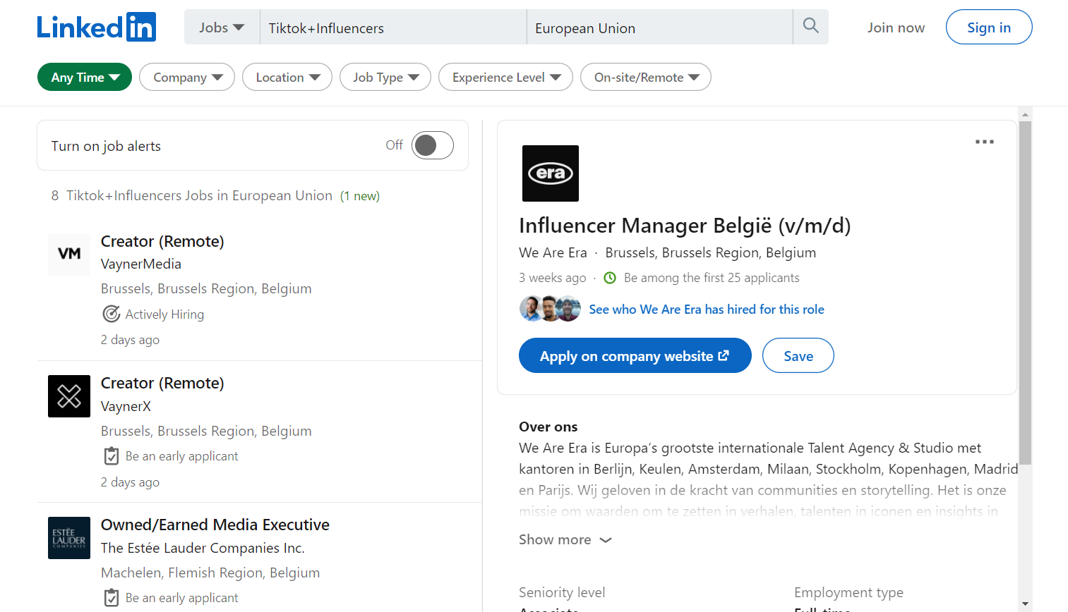This screenshot has width=1068, height=612.
Task: Click the hired employees profile photos
Action: click(x=551, y=309)
